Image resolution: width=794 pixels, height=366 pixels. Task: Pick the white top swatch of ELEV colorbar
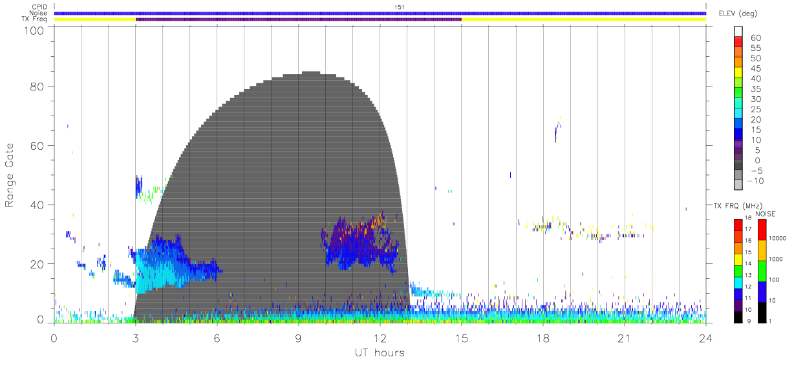pos(738,31)
